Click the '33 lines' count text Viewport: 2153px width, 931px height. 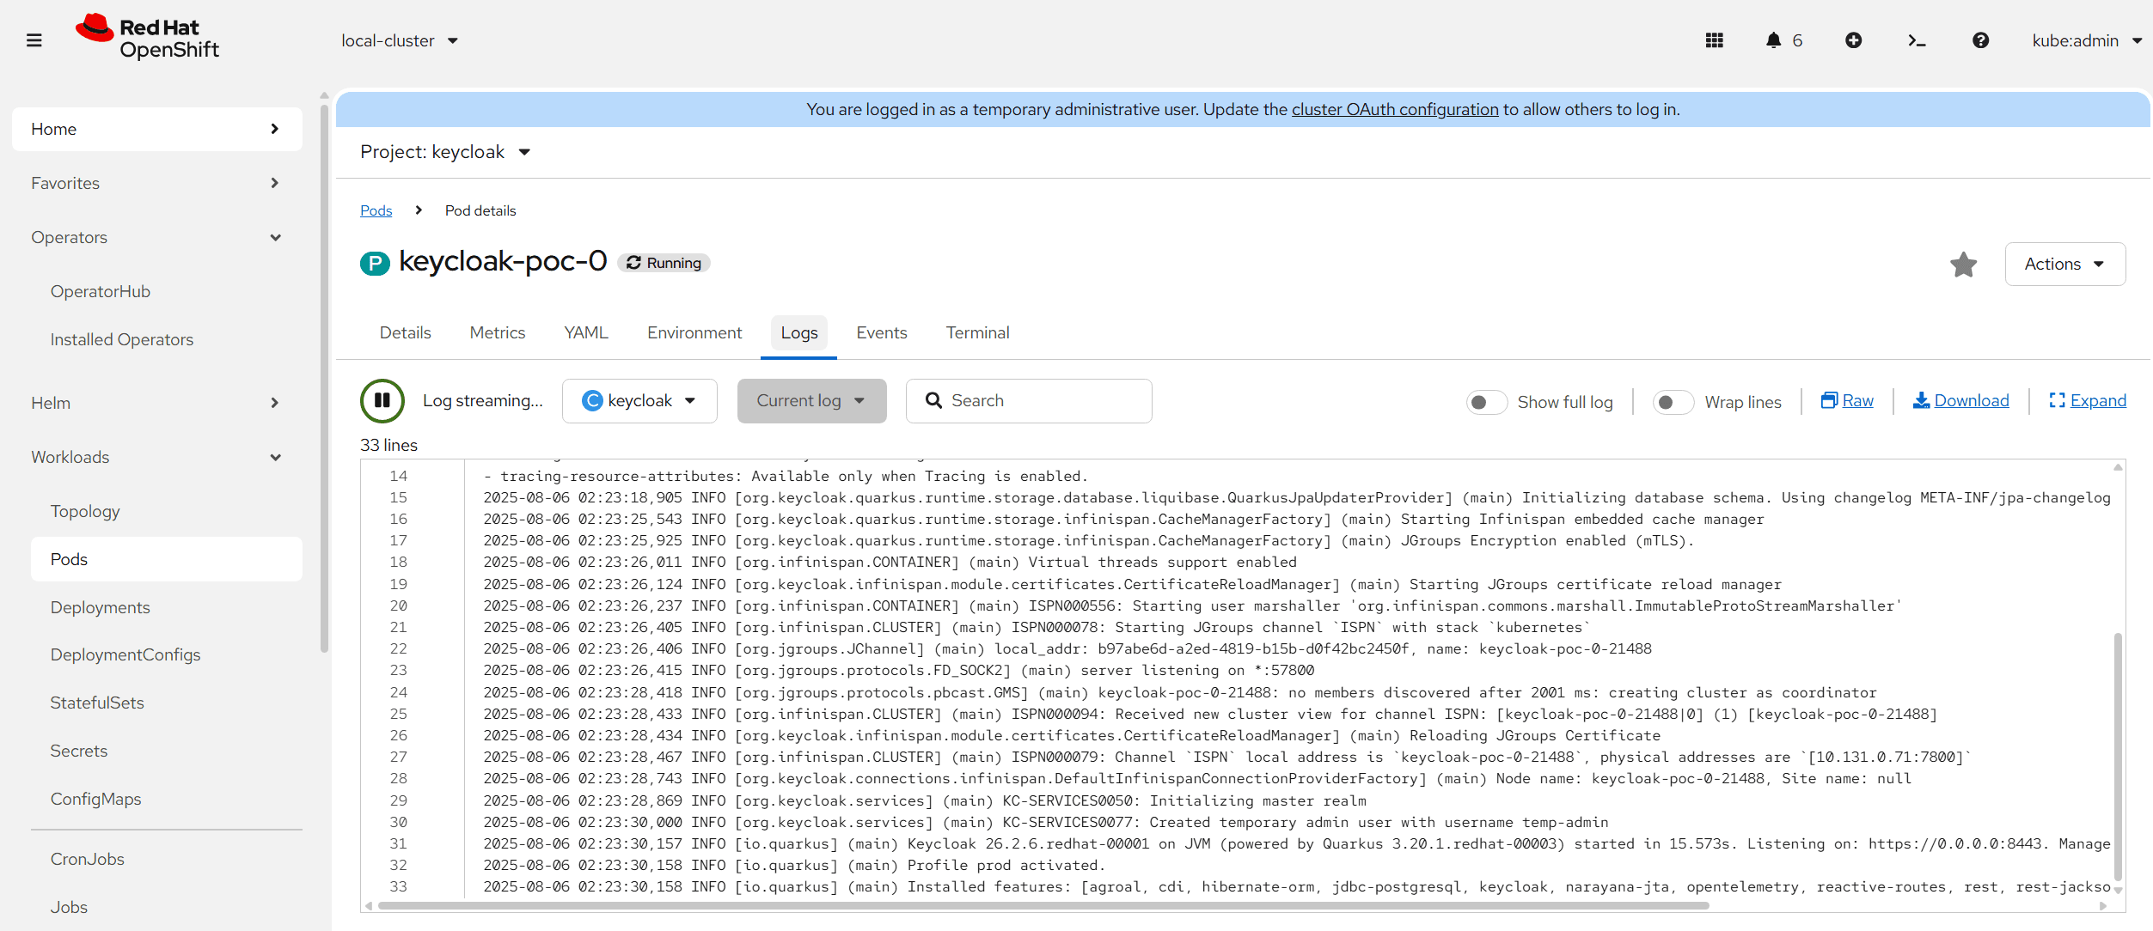[x=388, y=445]
